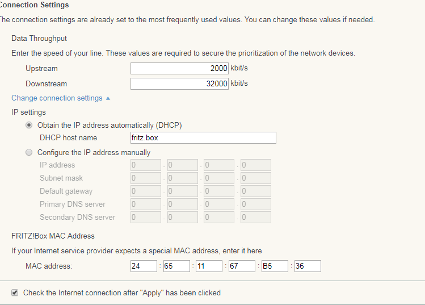
Task: Click the Downstream speed input field
Action: pyautogui.click(x=179, y=84)
